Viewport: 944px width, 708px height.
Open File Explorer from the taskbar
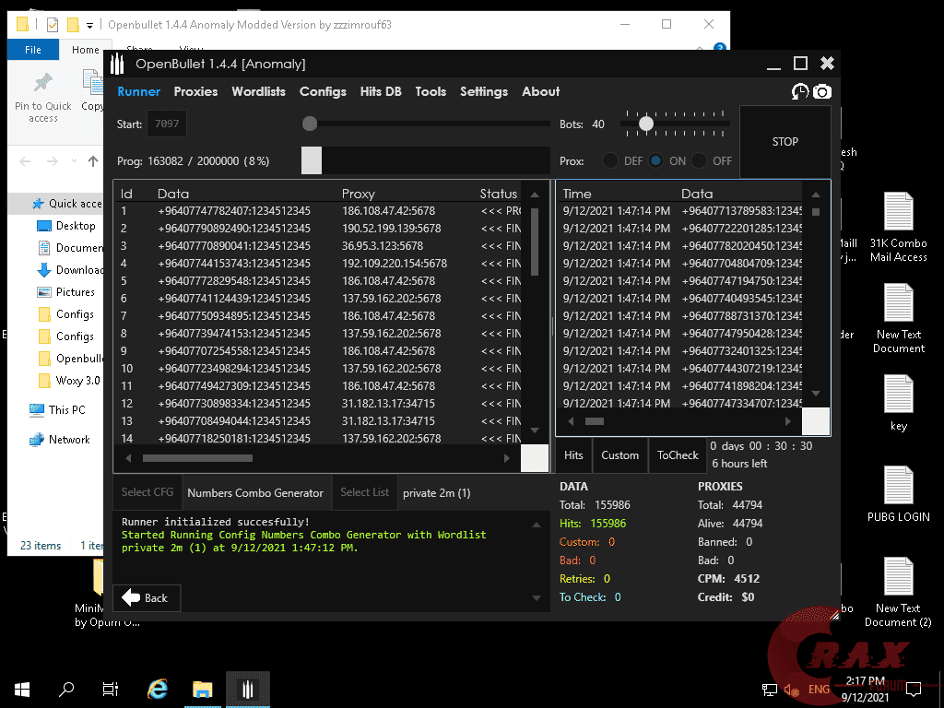pyautogui.click(x=203, y=689)
